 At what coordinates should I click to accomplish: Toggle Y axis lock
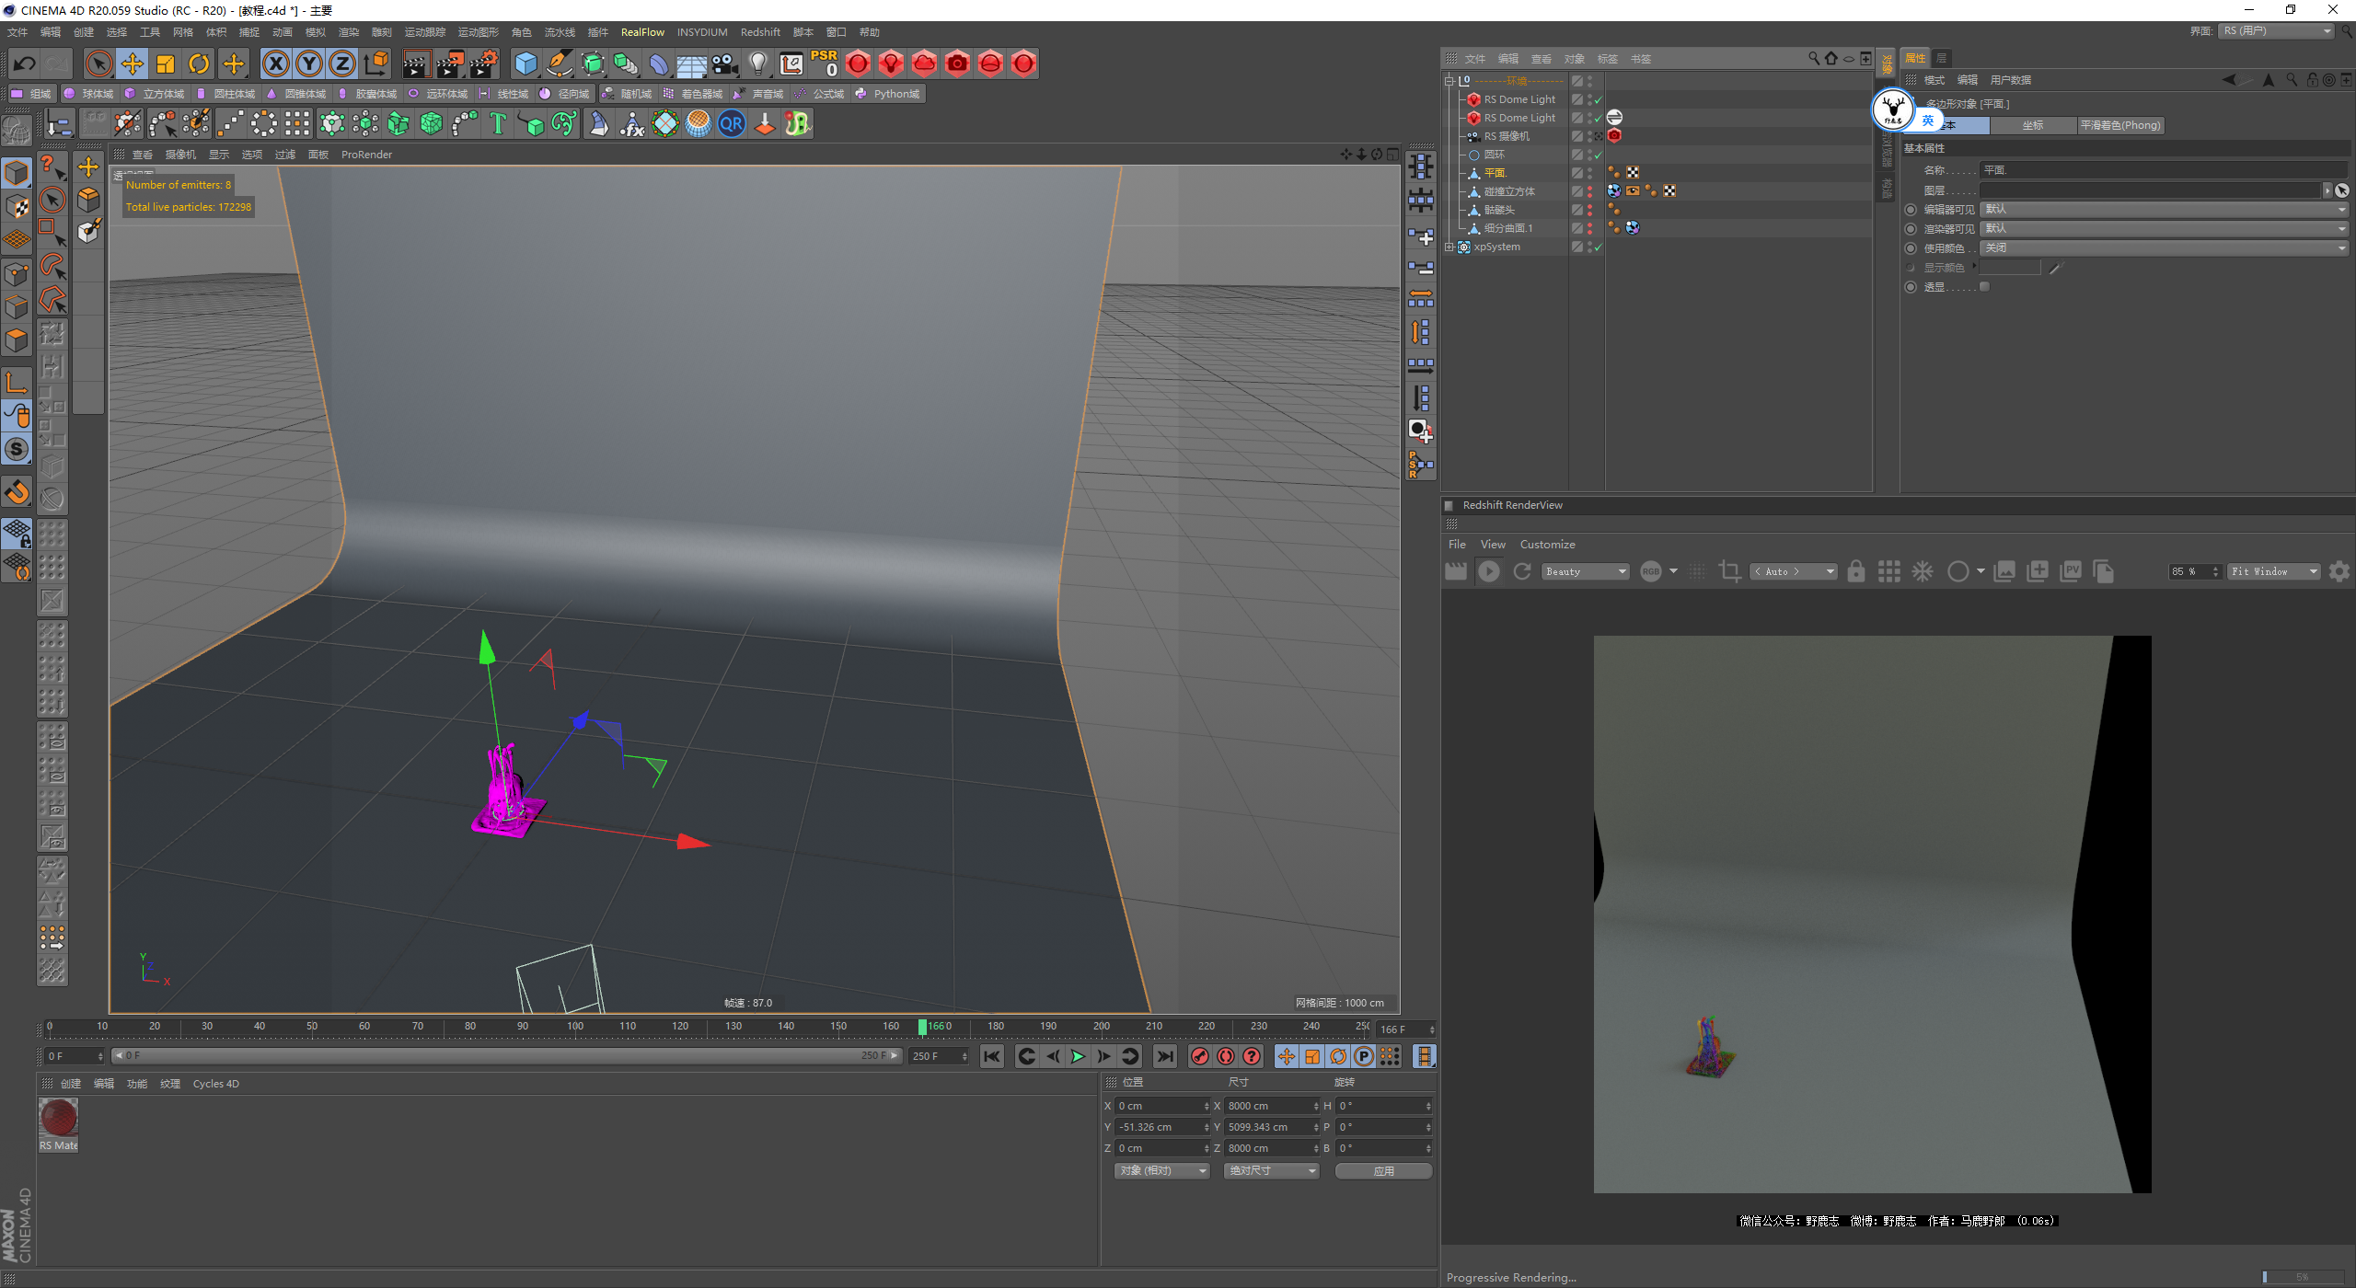[x=309, y=63]
